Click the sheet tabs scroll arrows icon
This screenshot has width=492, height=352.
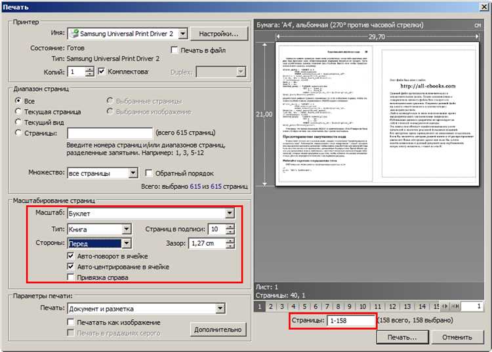(445, 307)
